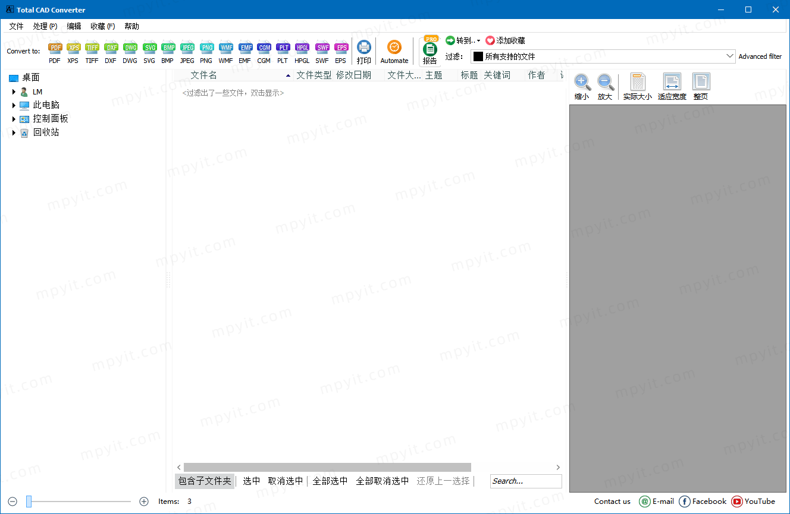Open the 过滤 file type dropdown
This screenshot has height=514, width=790.
coord(604,56)
